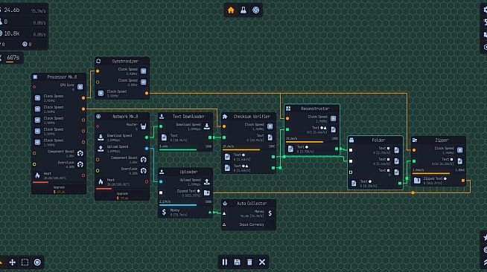Click Processor Overclock icon
487x272 pixels.
80,164
